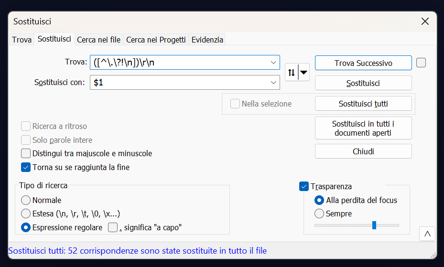Screen dimensions: 444x267
Task: Click the status message about 52 corrispondenze
Action: tap(138, 251)
